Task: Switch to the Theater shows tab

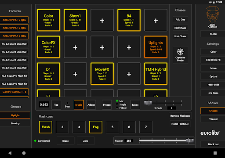Action: point(213,119)
